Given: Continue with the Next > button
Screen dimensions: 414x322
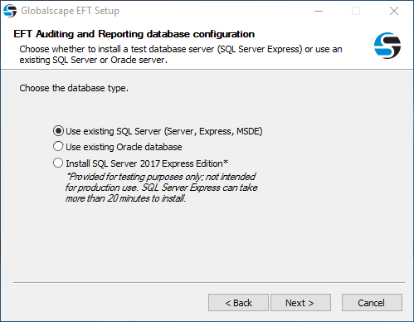Looking at the screenshot, I should 300,303.
